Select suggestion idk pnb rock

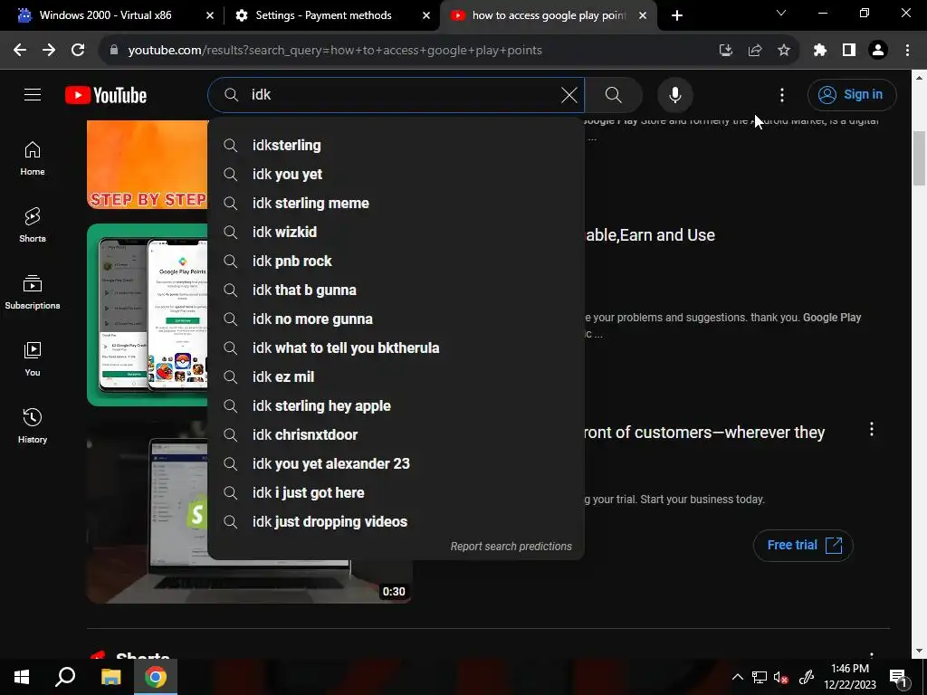(397, 262)
